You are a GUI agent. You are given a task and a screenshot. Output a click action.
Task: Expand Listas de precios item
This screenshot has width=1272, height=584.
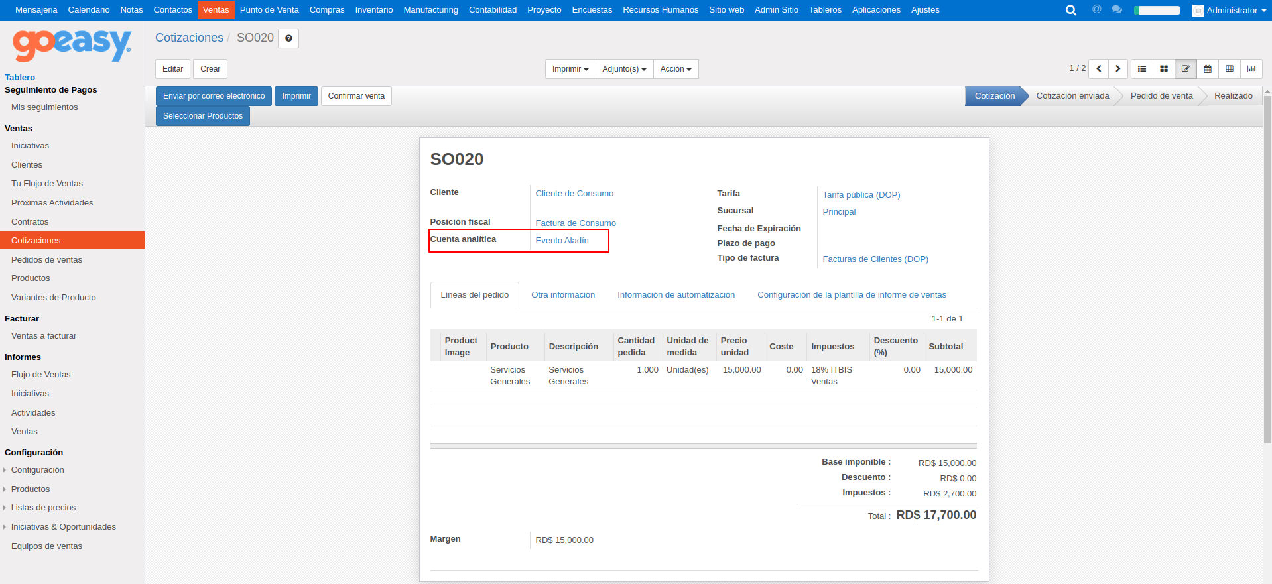(x=43, y=508)
